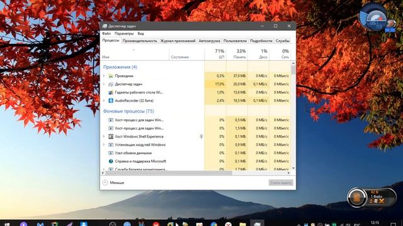
Task: Click the Task Manager title bar icon
Action: 105,26
